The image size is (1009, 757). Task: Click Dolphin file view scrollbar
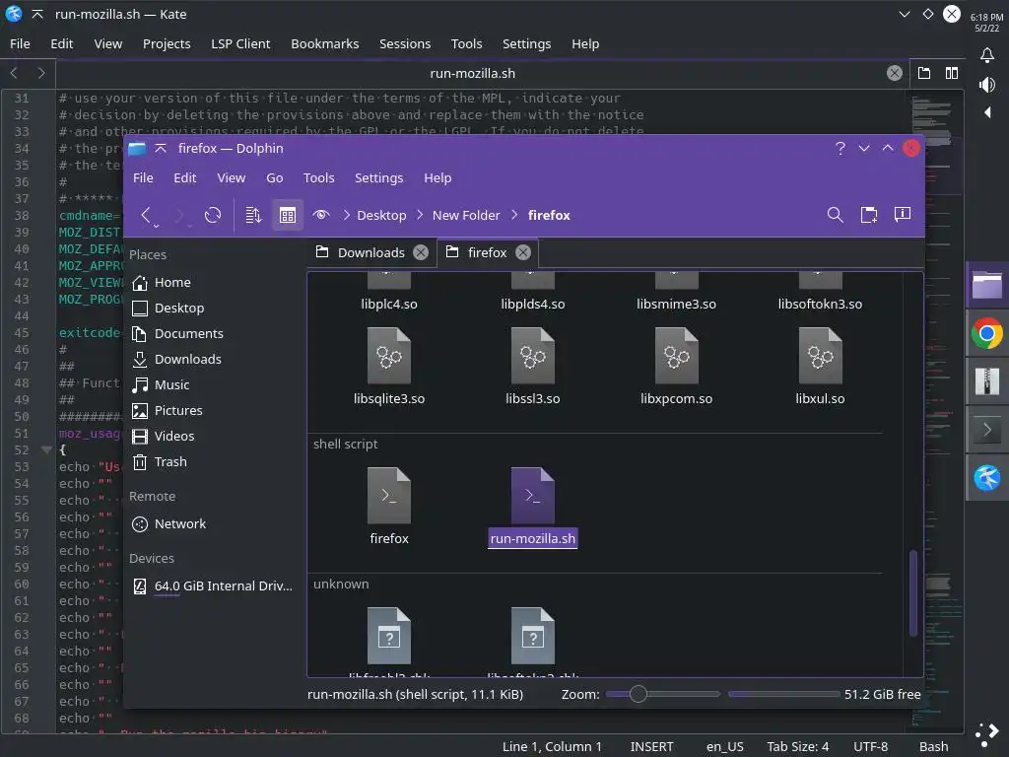click(913, 592)
